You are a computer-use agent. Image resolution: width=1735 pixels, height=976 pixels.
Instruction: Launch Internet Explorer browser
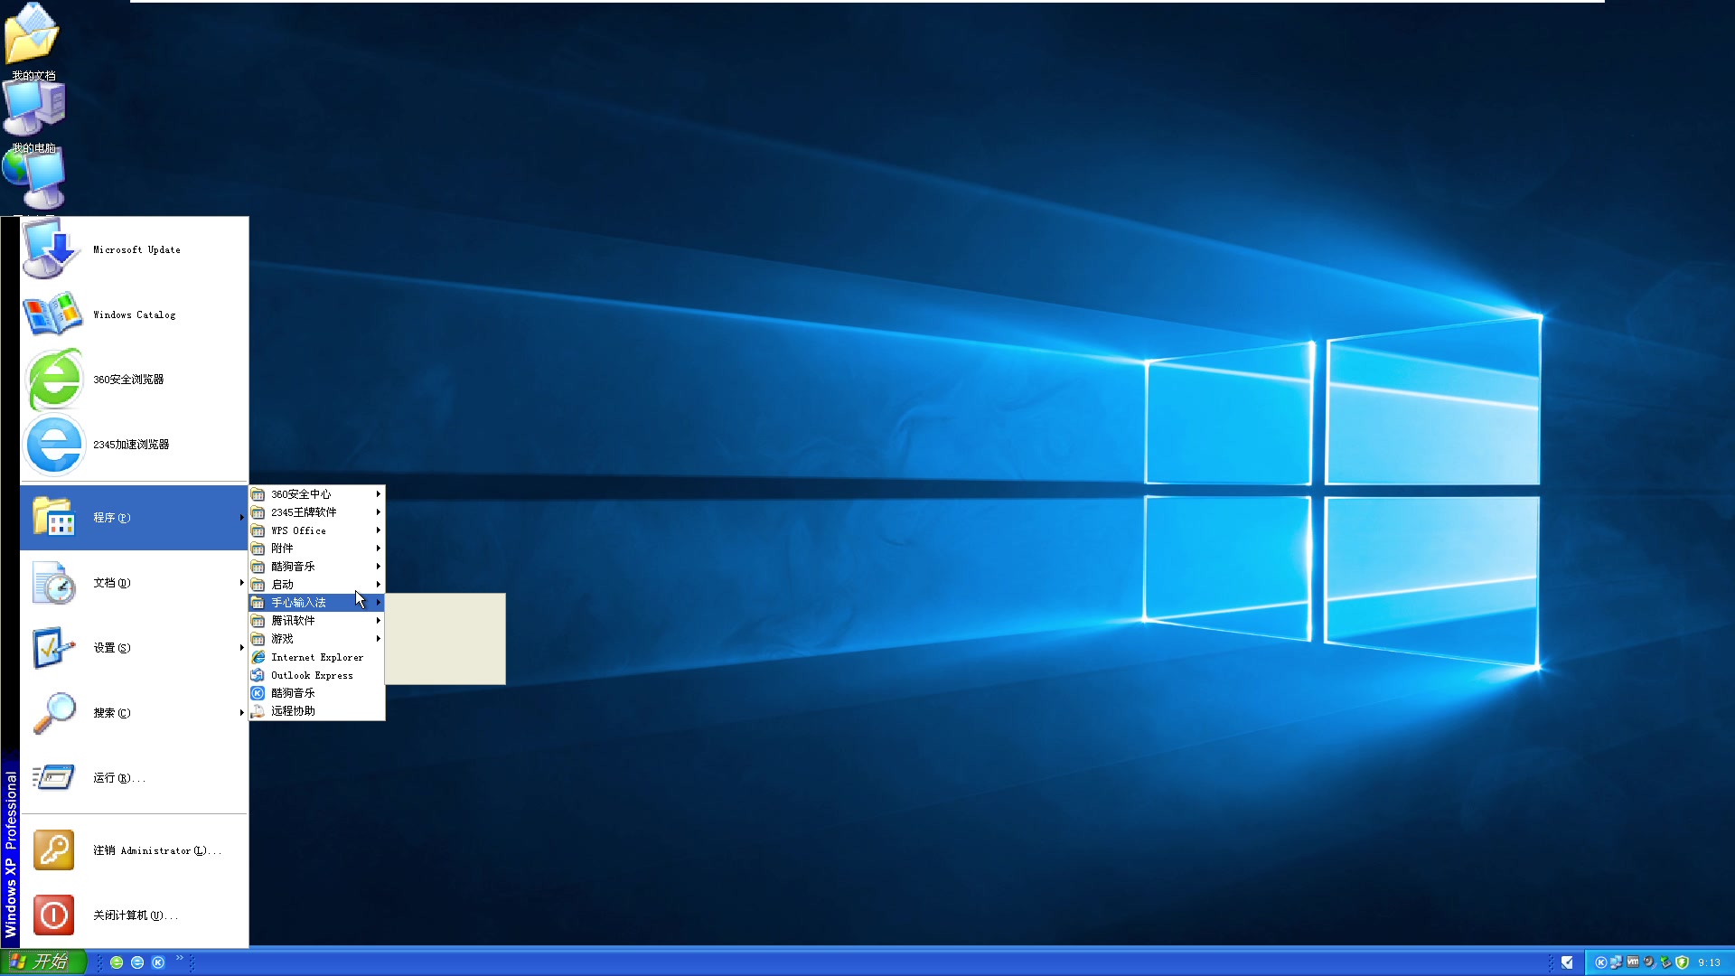317,657
